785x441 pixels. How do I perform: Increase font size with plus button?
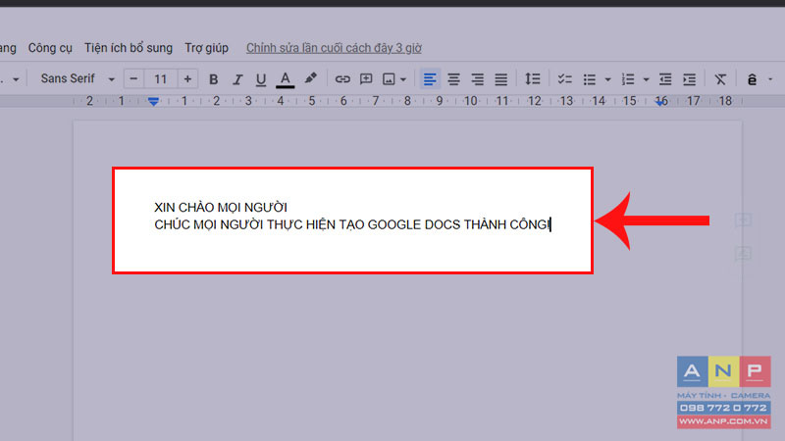click(x=187, y=79)
